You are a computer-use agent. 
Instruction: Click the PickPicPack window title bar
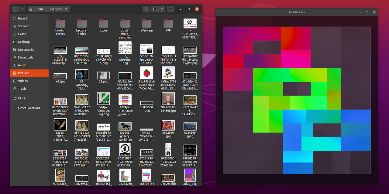pyautogui.click(x=297, y=12)
